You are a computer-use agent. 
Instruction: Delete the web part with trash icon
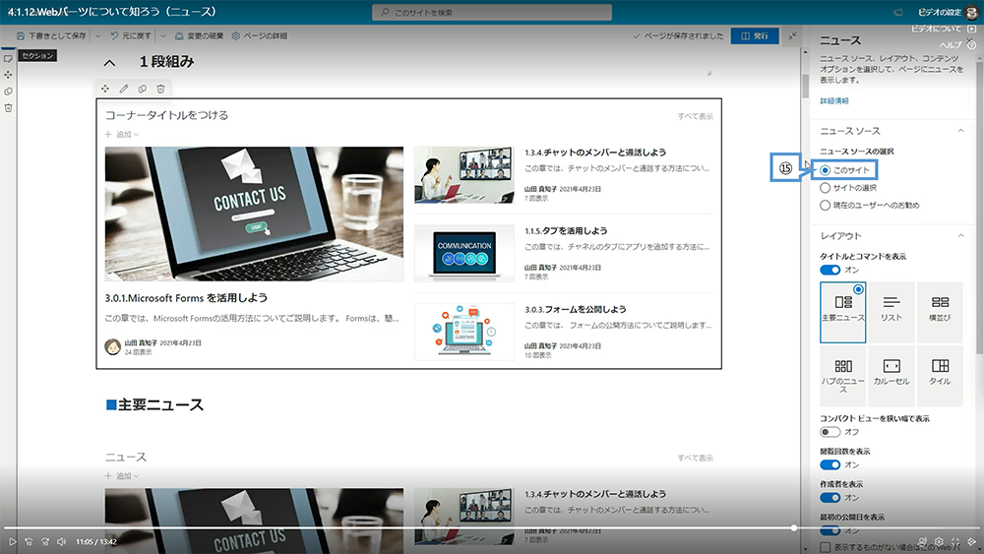tap(160, 89)
